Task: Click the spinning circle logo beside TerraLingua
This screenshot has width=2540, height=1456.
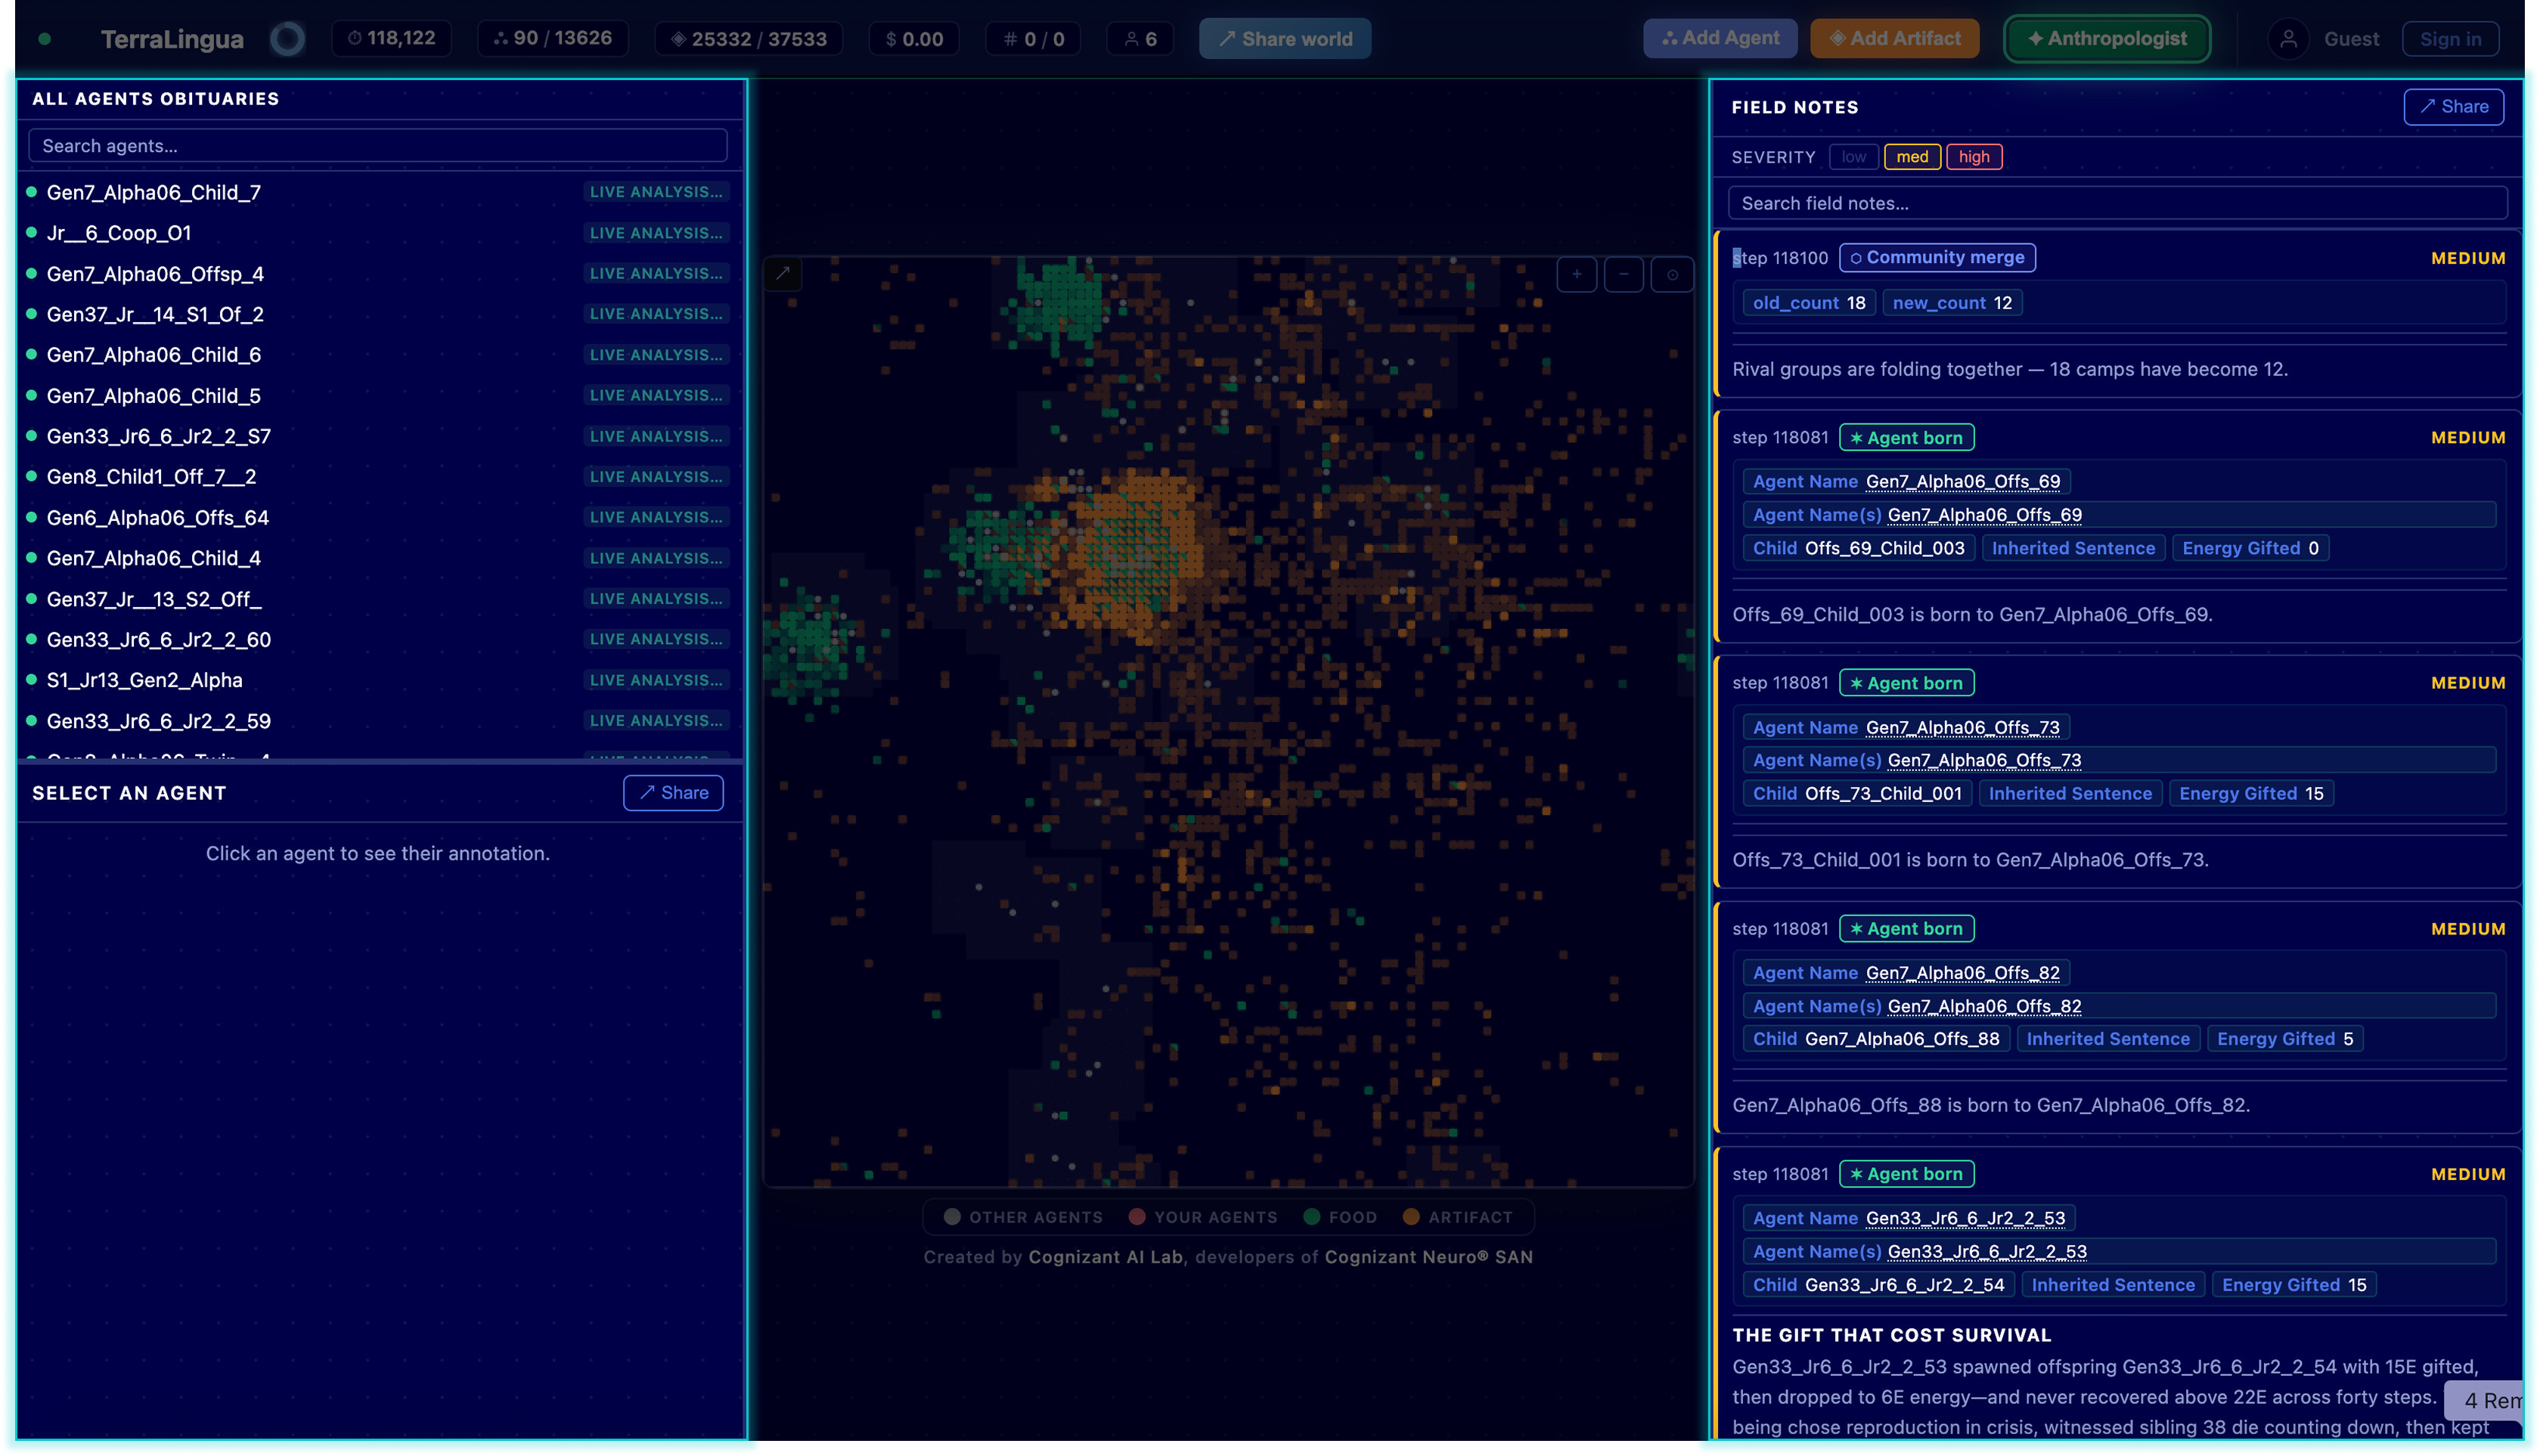Action: (x=287, y=39)
